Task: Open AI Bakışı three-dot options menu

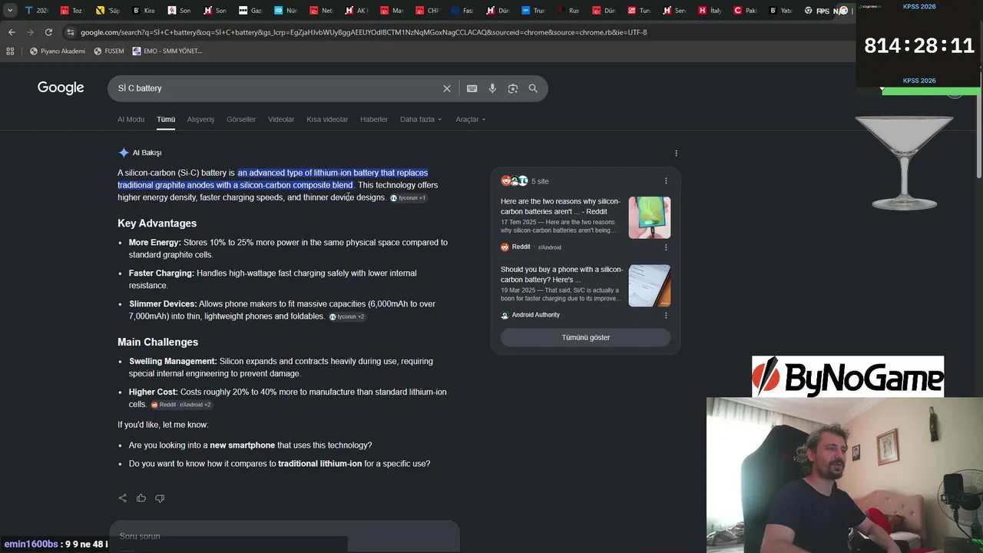Action: click(676, 153)
